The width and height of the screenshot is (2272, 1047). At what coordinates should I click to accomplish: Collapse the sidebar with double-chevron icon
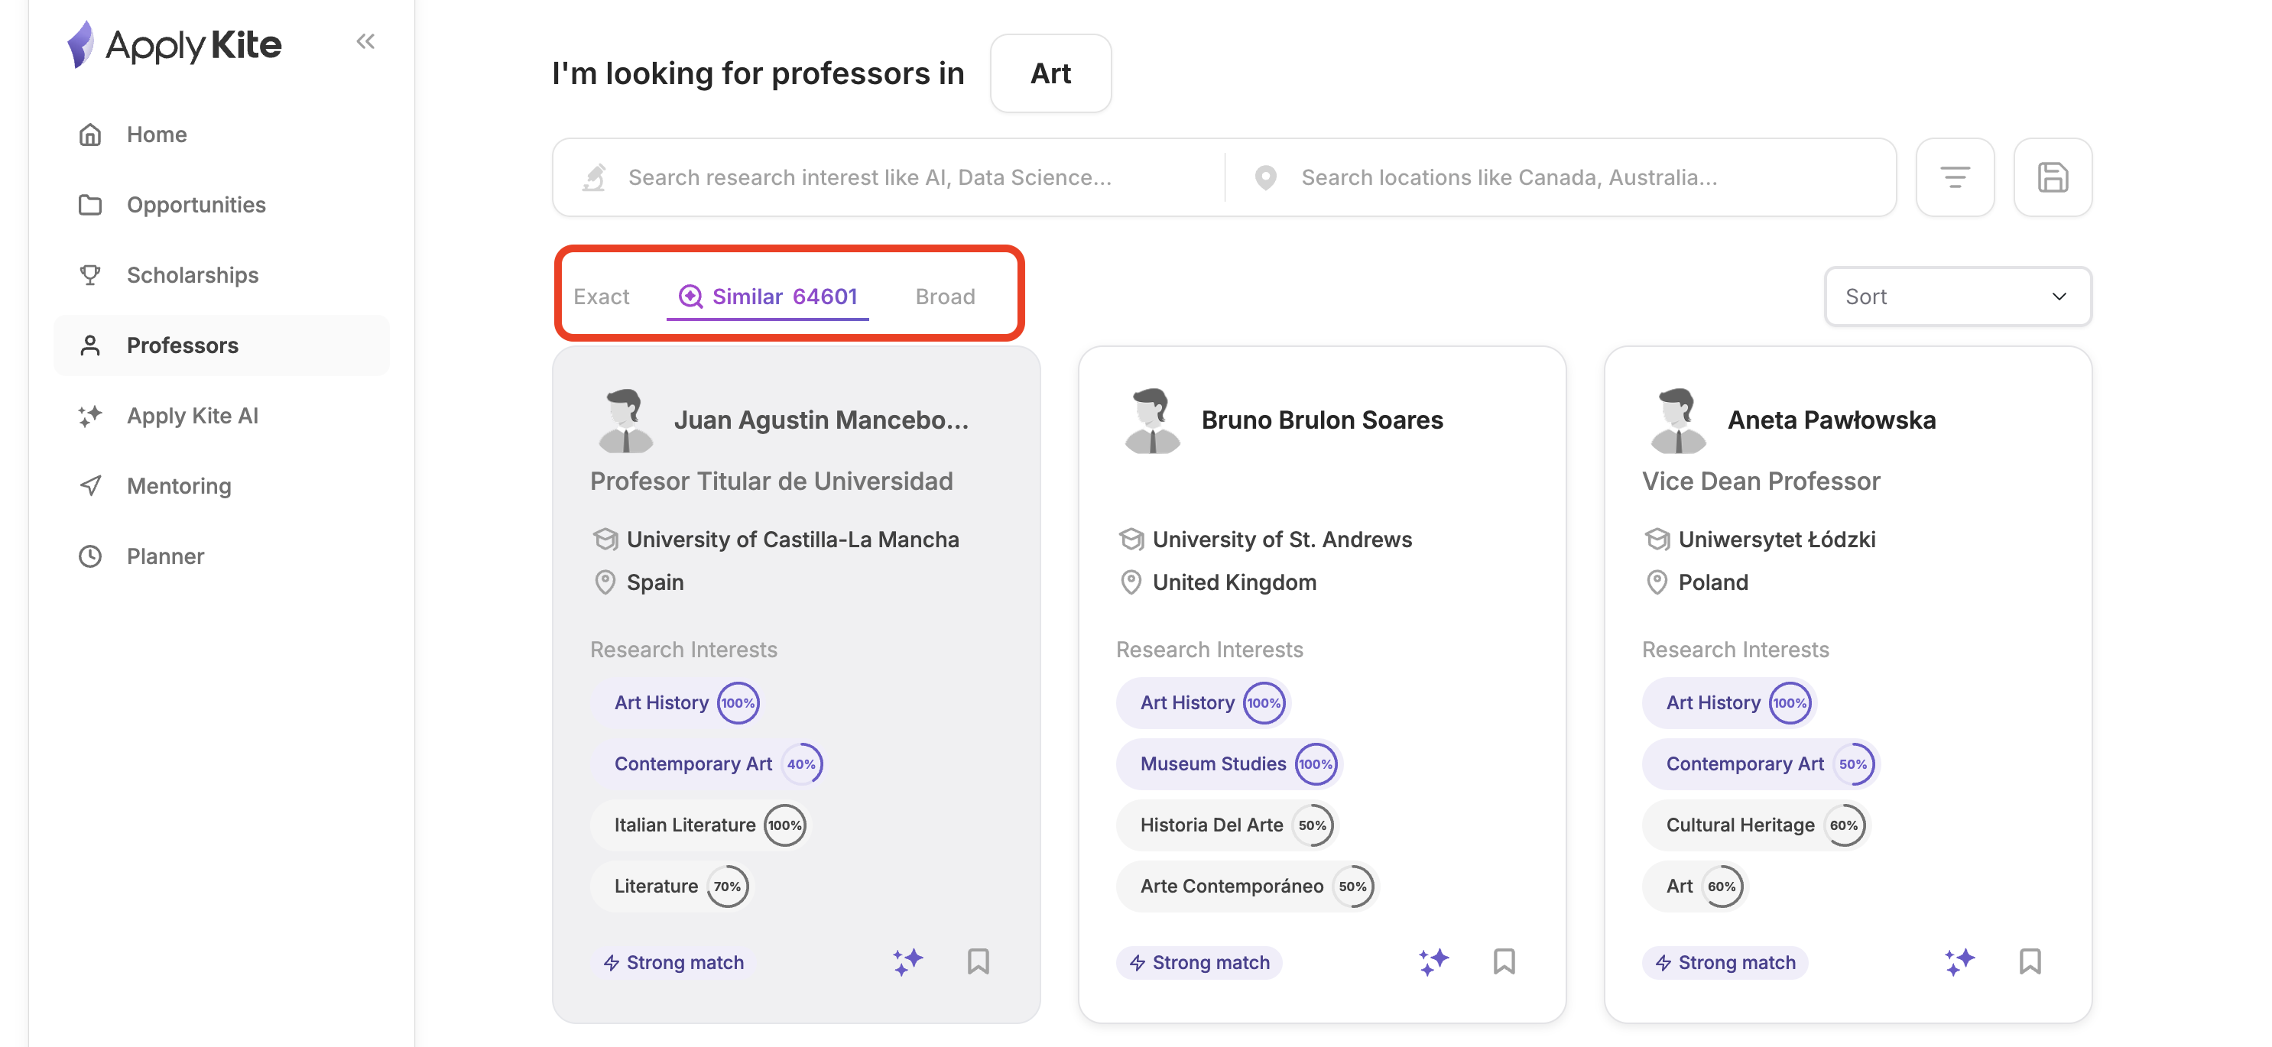point(365,41)
